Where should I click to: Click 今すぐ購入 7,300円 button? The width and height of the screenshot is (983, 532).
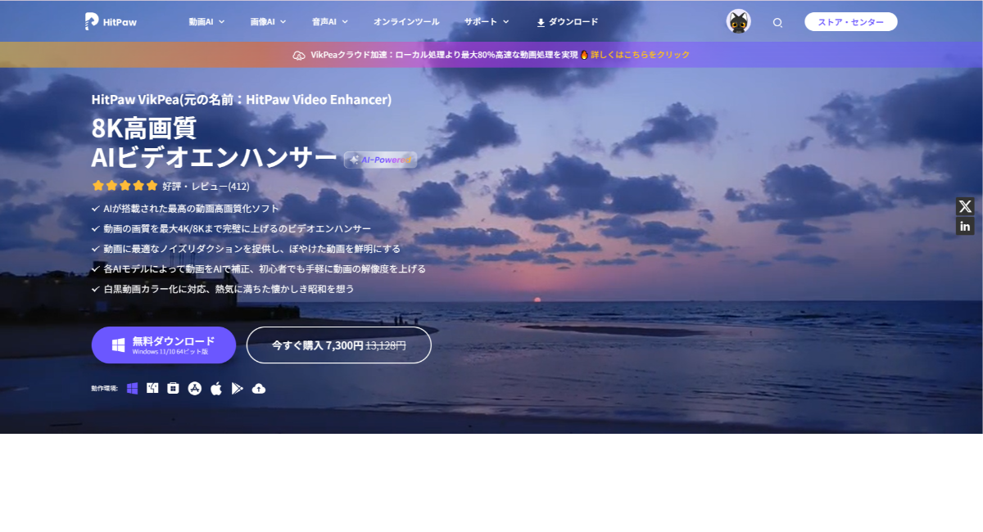pyautogui.click(x=338, y=345)
